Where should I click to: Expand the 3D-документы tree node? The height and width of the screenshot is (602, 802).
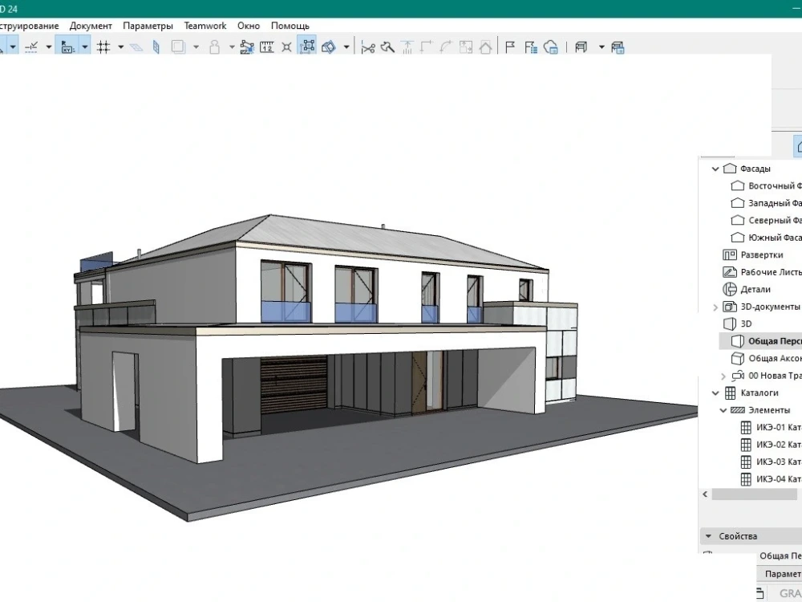715,307
